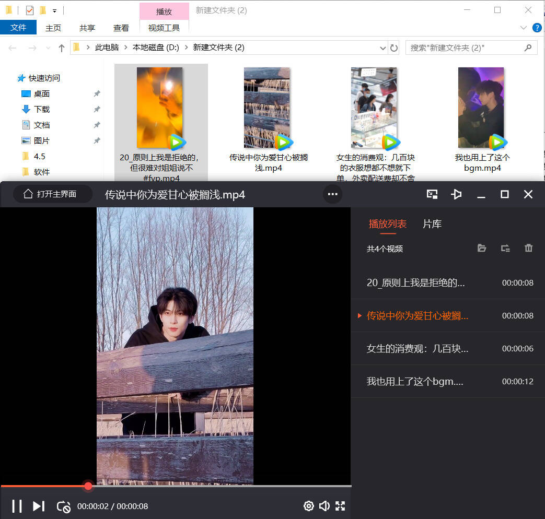
Task: Add files using the playlist folder icon
Action: [x=482, y=249]
